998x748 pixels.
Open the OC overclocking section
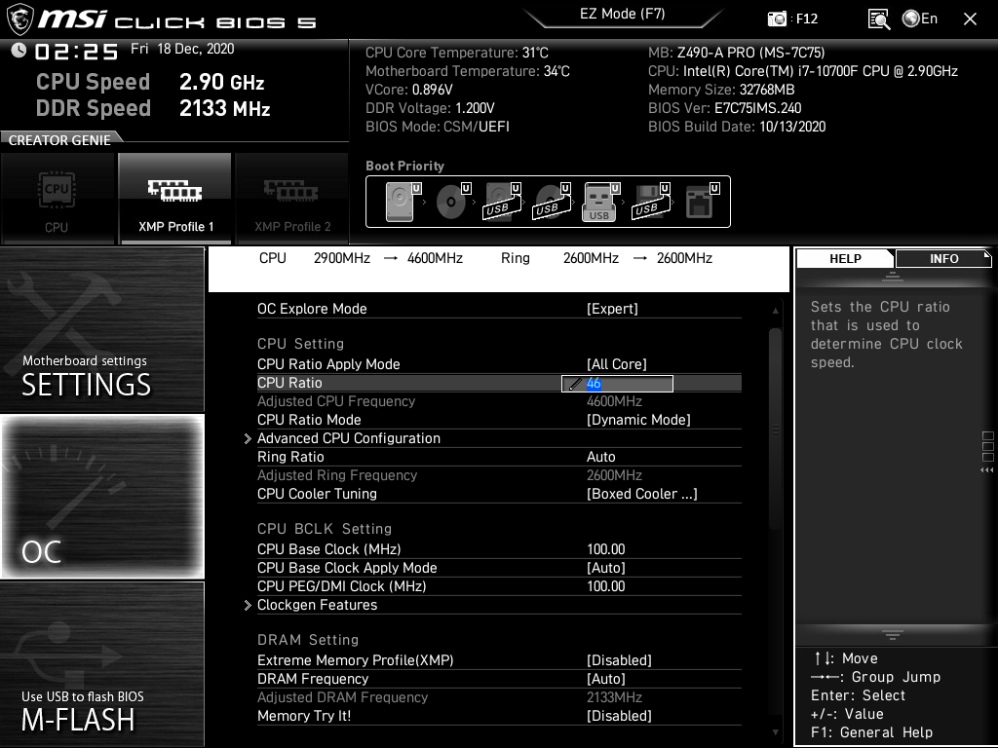101,496
